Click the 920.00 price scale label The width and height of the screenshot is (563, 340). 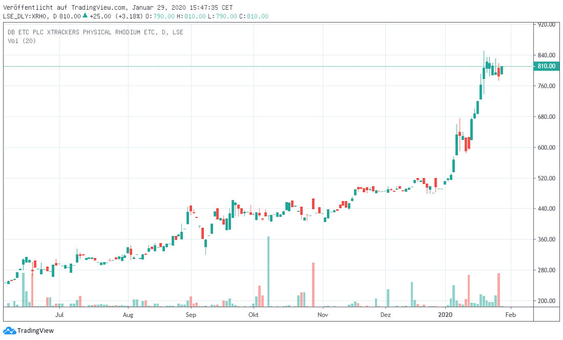coord(547,25)
